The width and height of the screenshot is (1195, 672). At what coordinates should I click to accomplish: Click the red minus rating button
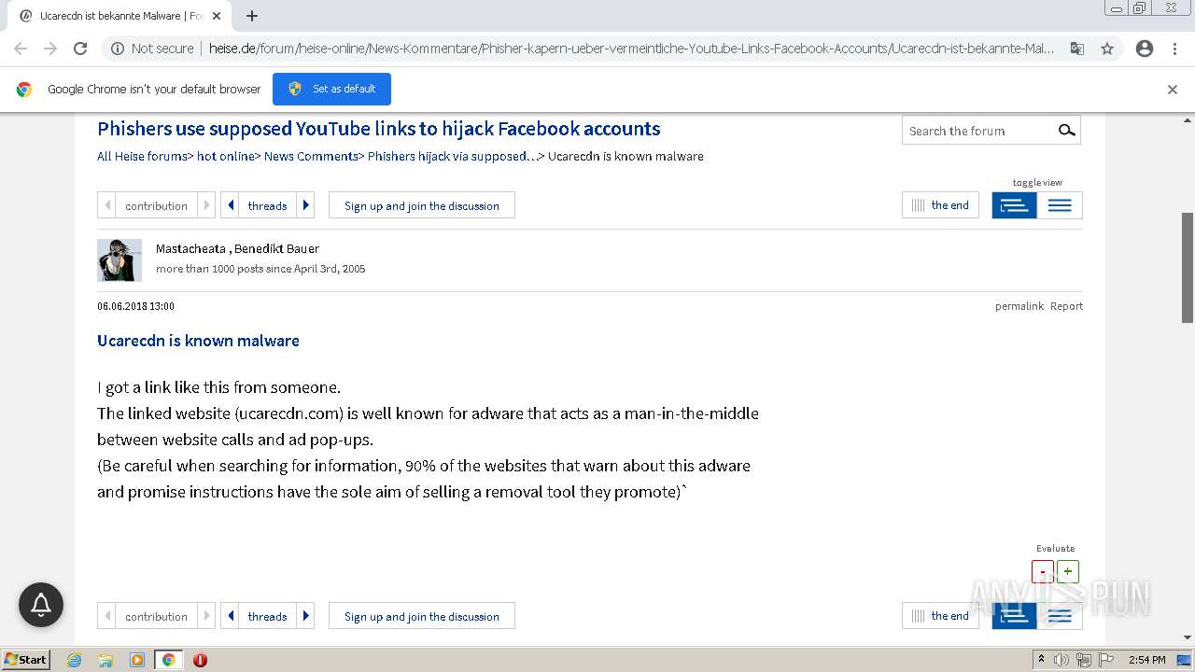1043,571
